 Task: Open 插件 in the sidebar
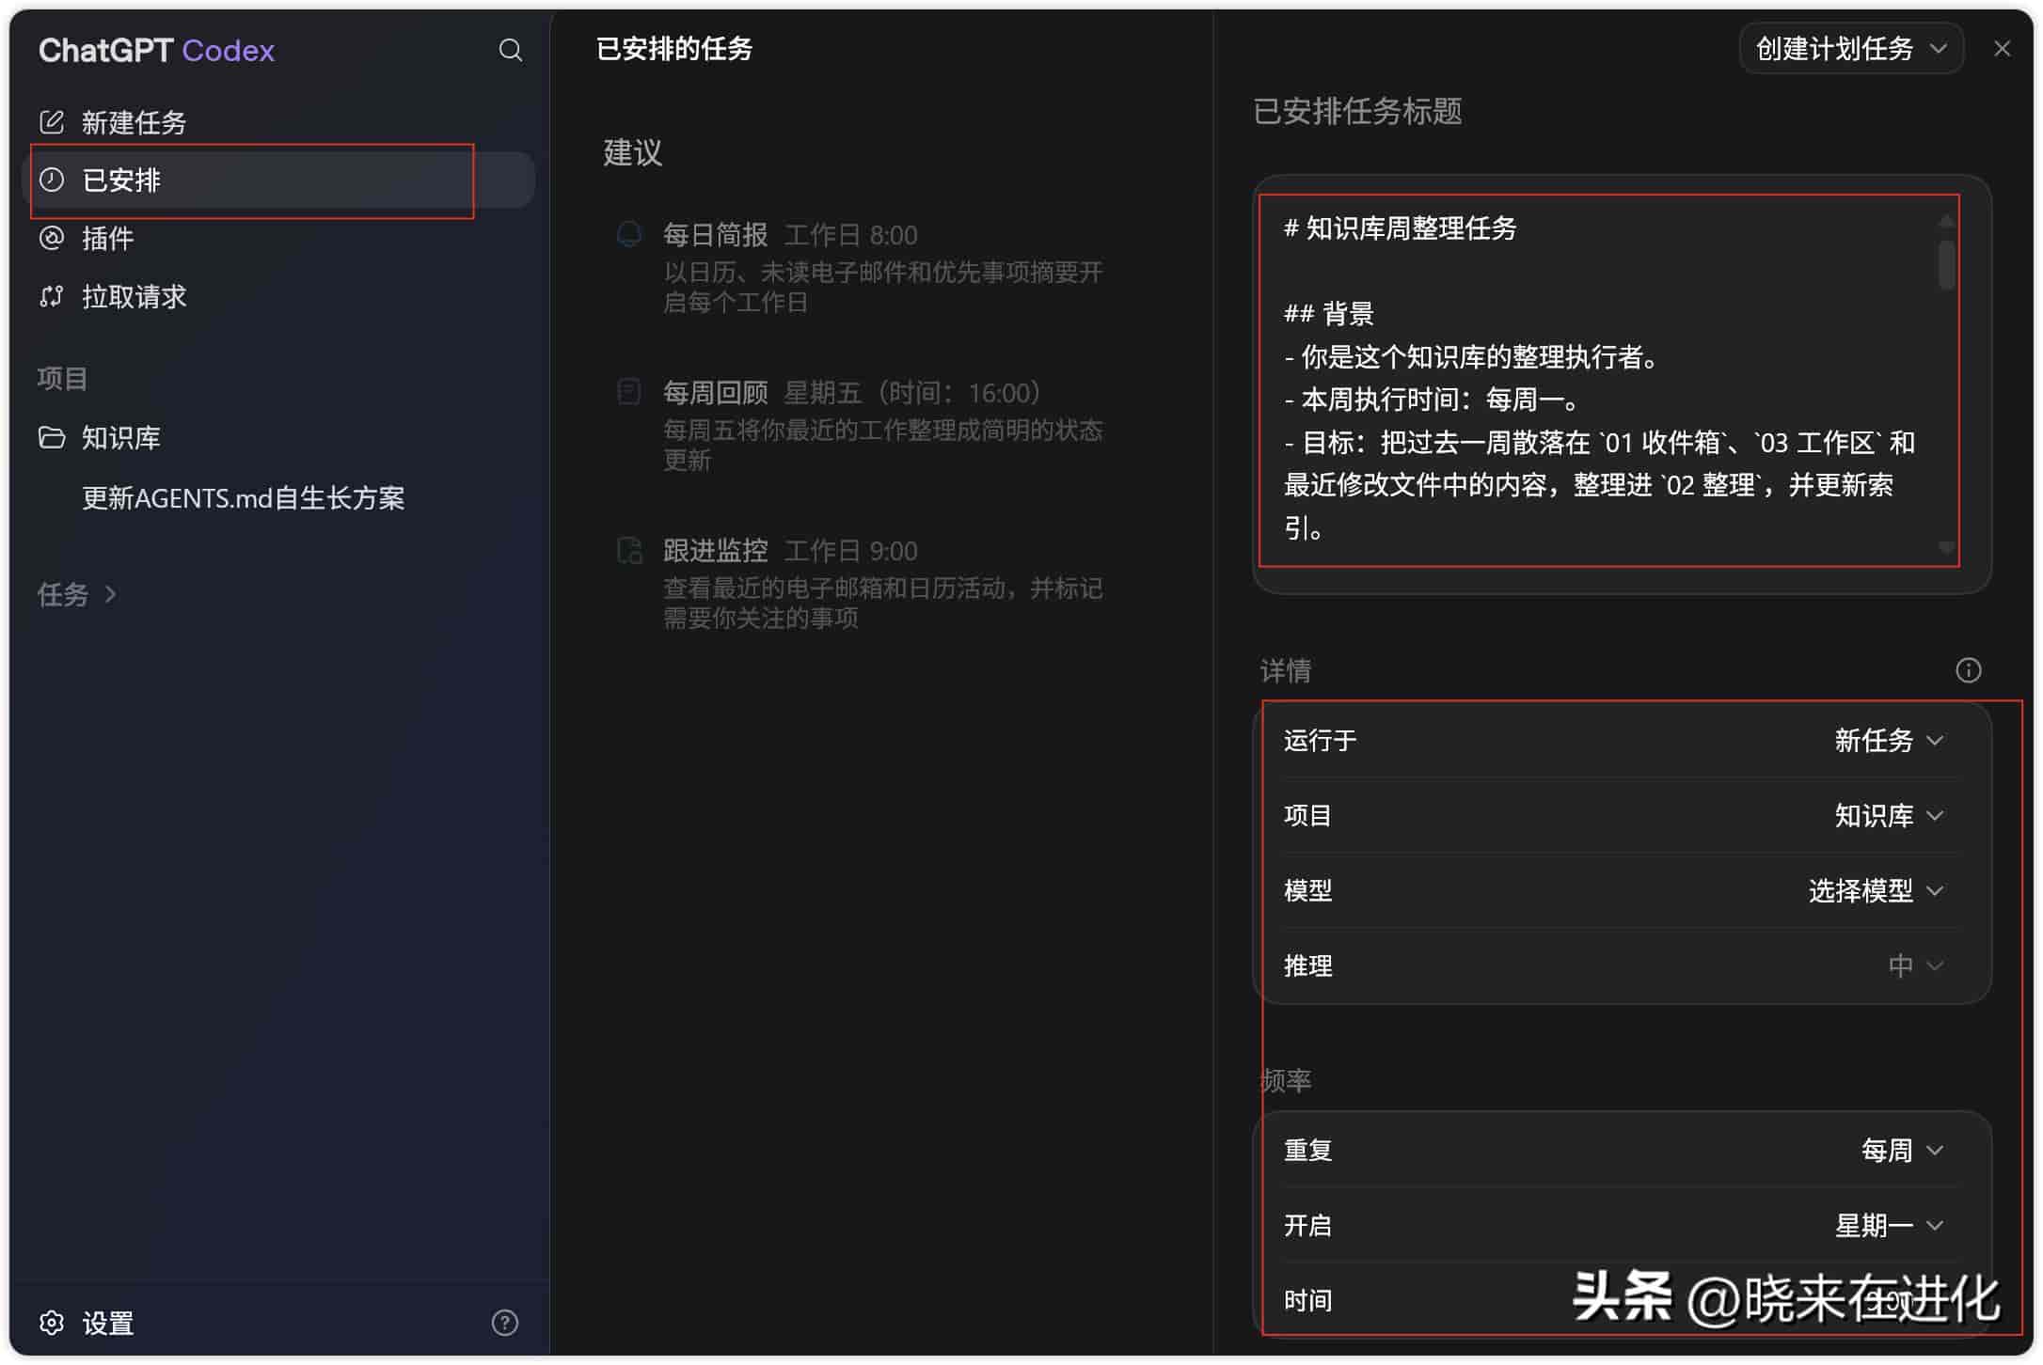tap(278, 238)
